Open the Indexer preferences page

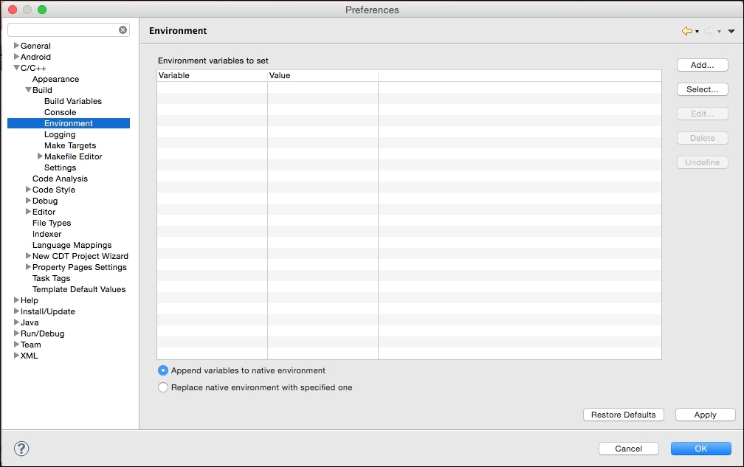click(x=46, y=234)
